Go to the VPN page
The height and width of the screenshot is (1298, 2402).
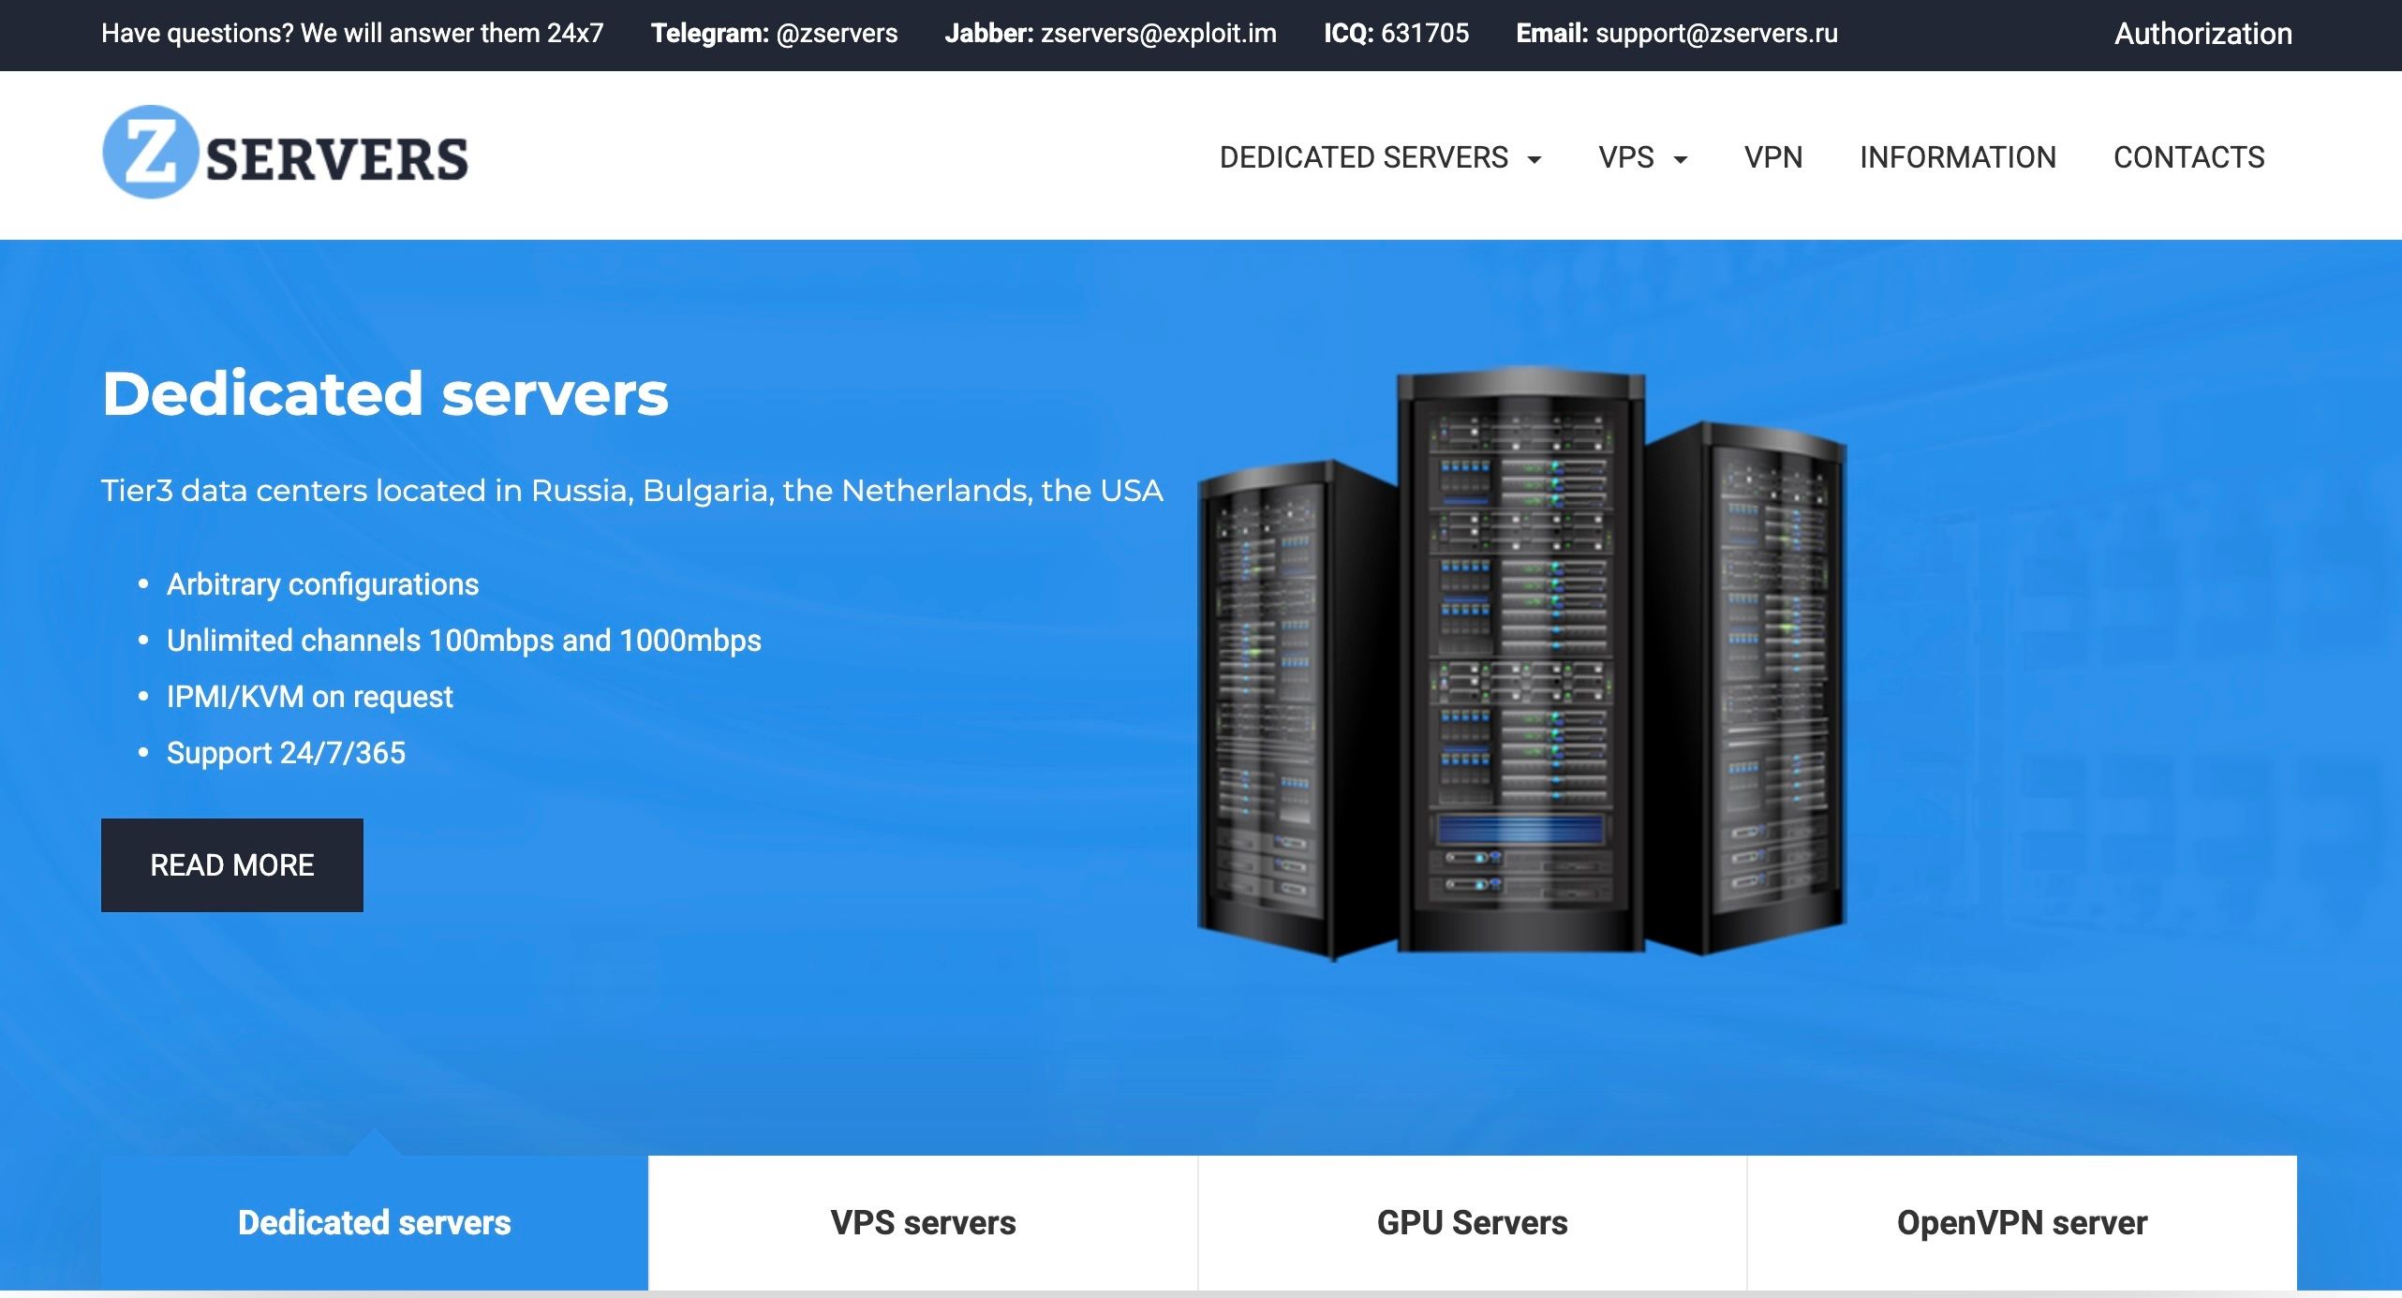tap(1772, 157)
